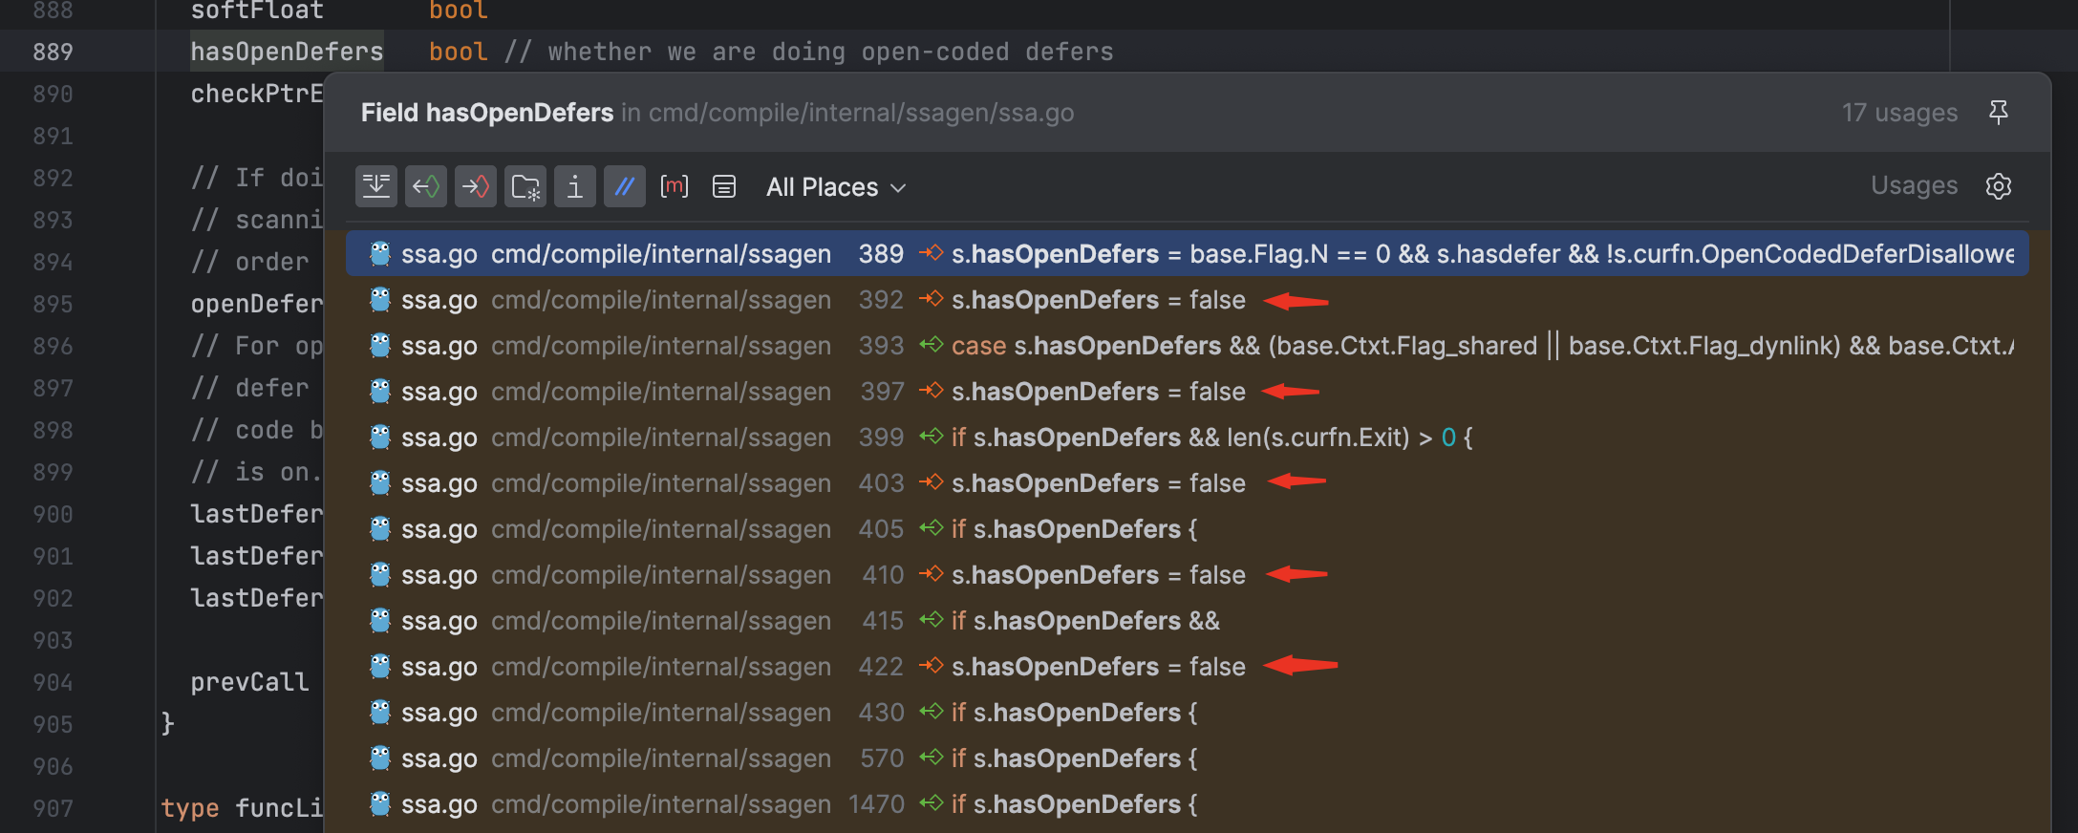Select usage at line 430

[x=1187, y=713]
